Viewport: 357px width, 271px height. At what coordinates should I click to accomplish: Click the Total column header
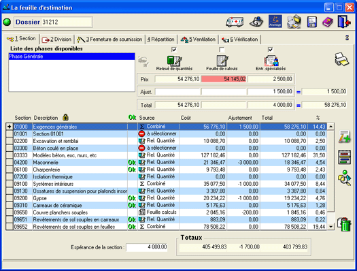[267, 118]
